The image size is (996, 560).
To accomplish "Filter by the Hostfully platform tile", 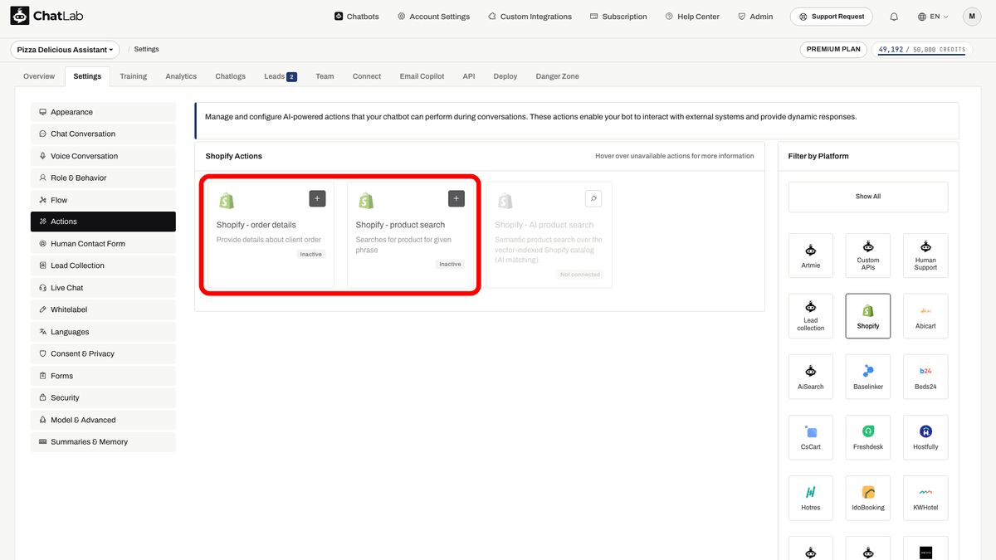I will 925,437.
